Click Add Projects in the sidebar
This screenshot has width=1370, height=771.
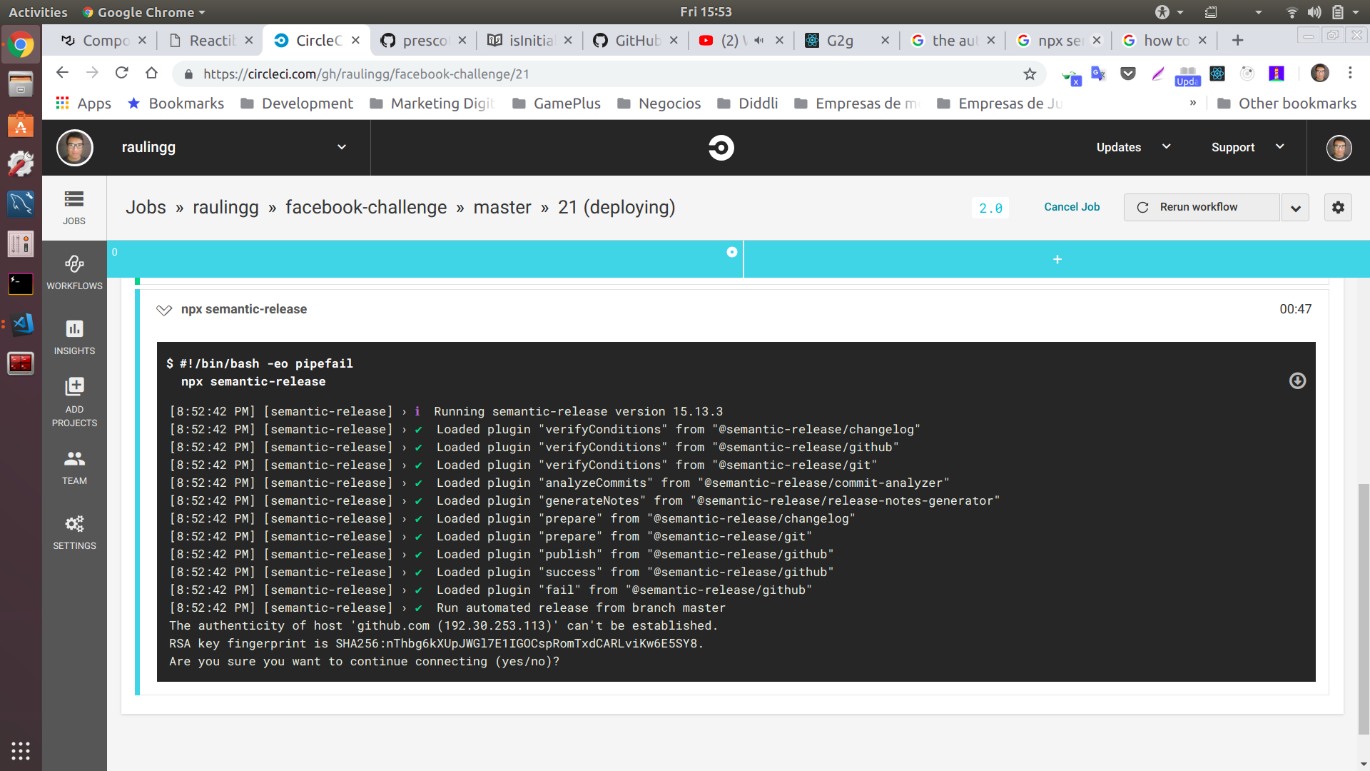(x=74, y=400)
